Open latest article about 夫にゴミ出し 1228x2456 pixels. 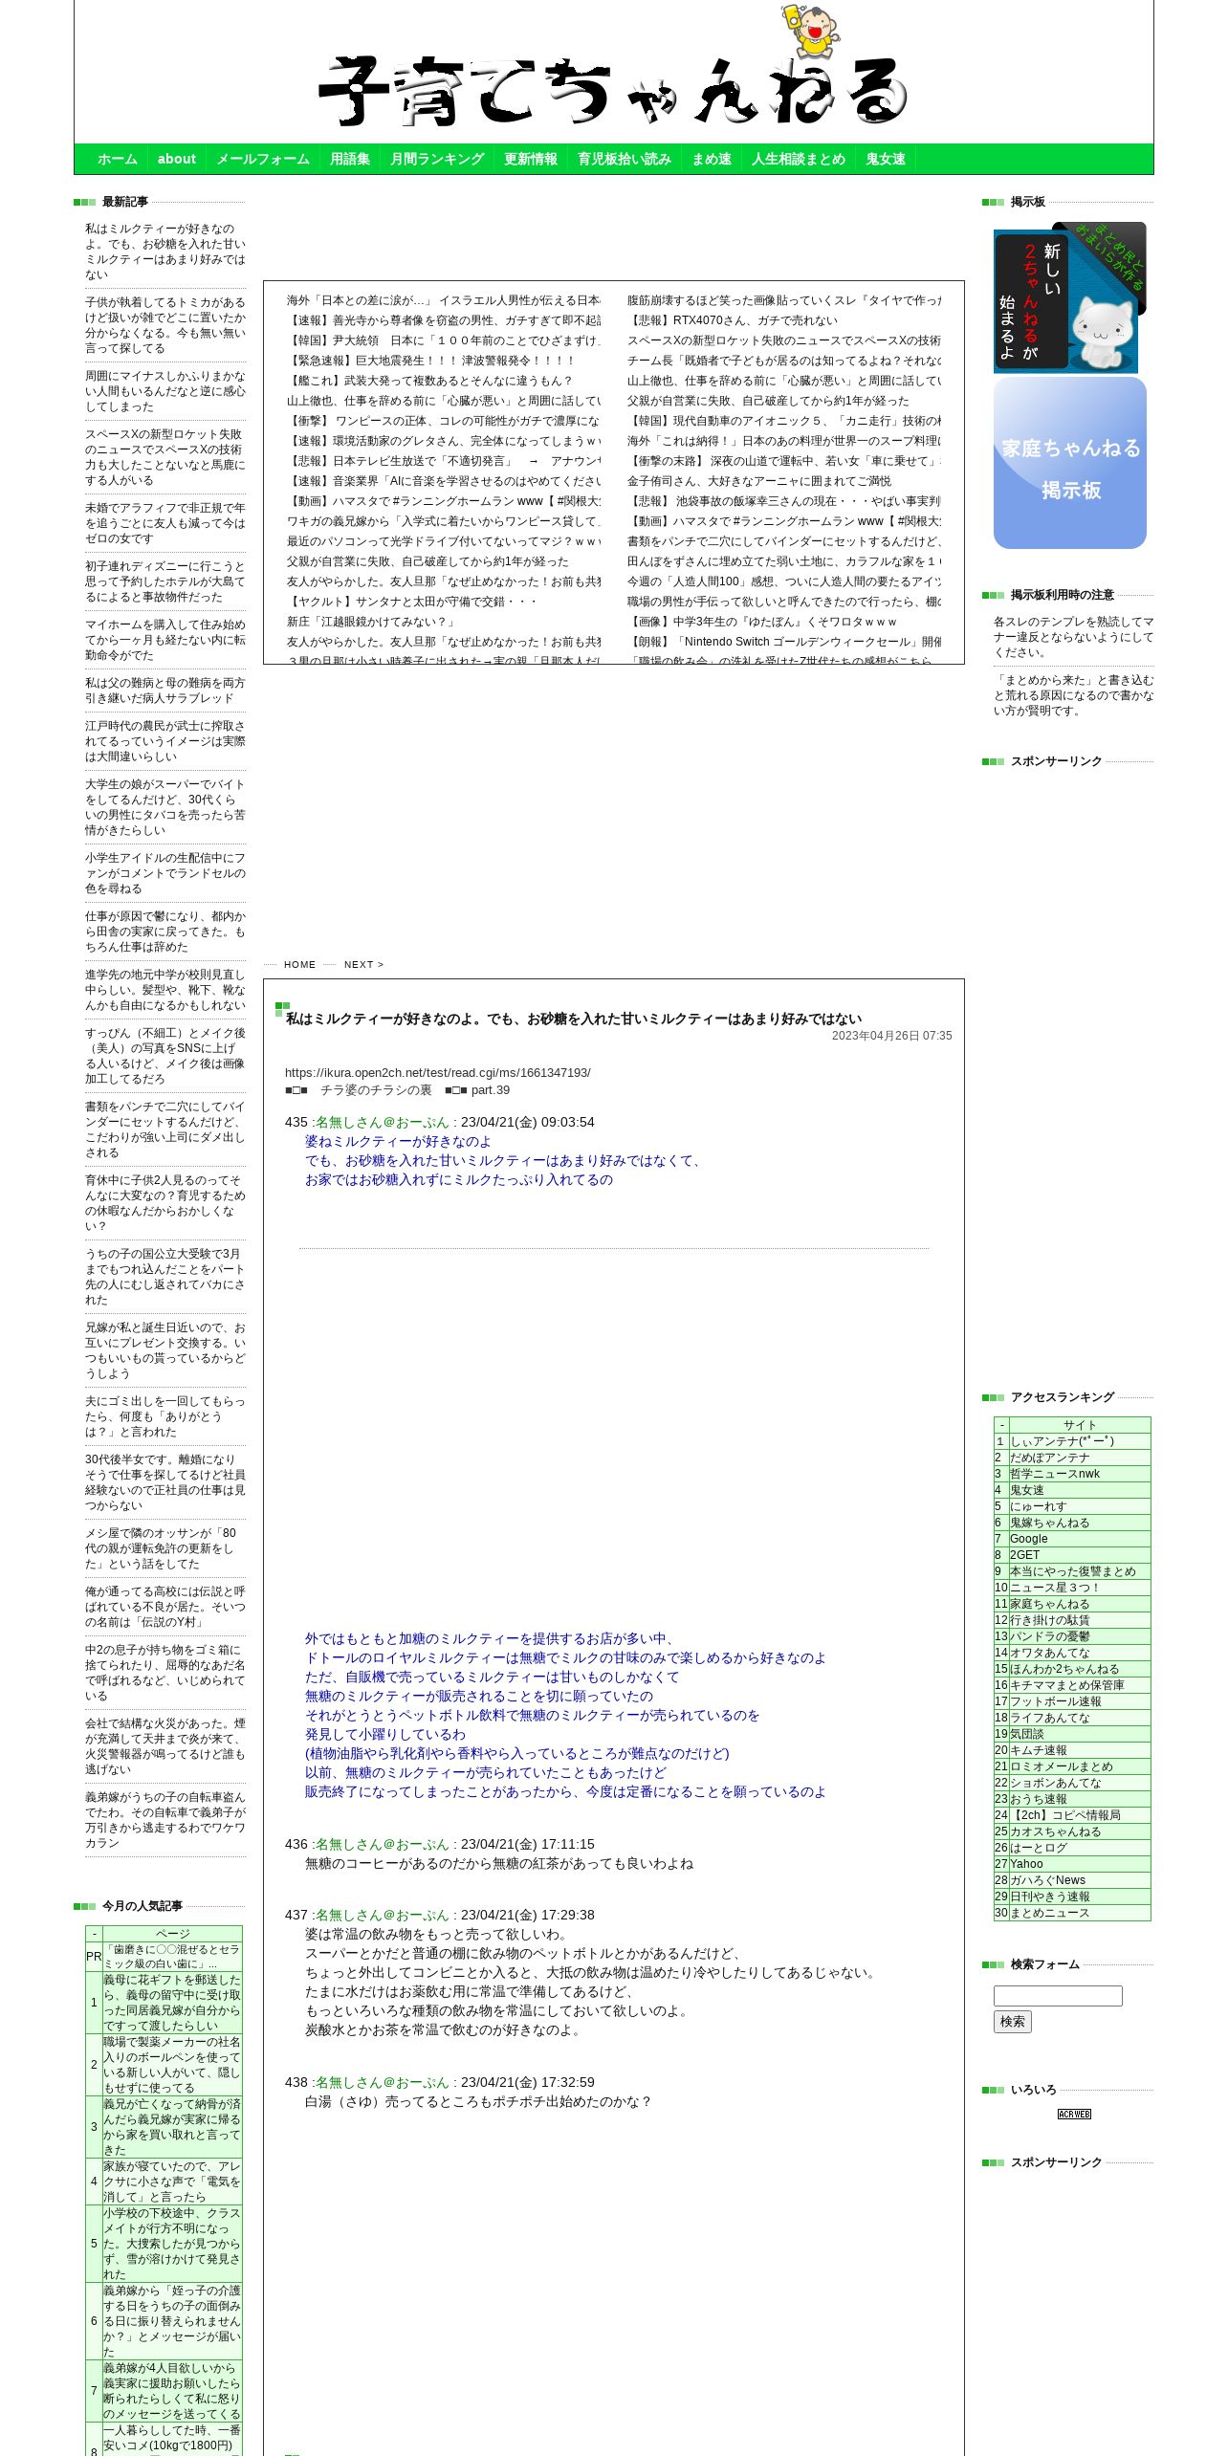click(165, 1416)
